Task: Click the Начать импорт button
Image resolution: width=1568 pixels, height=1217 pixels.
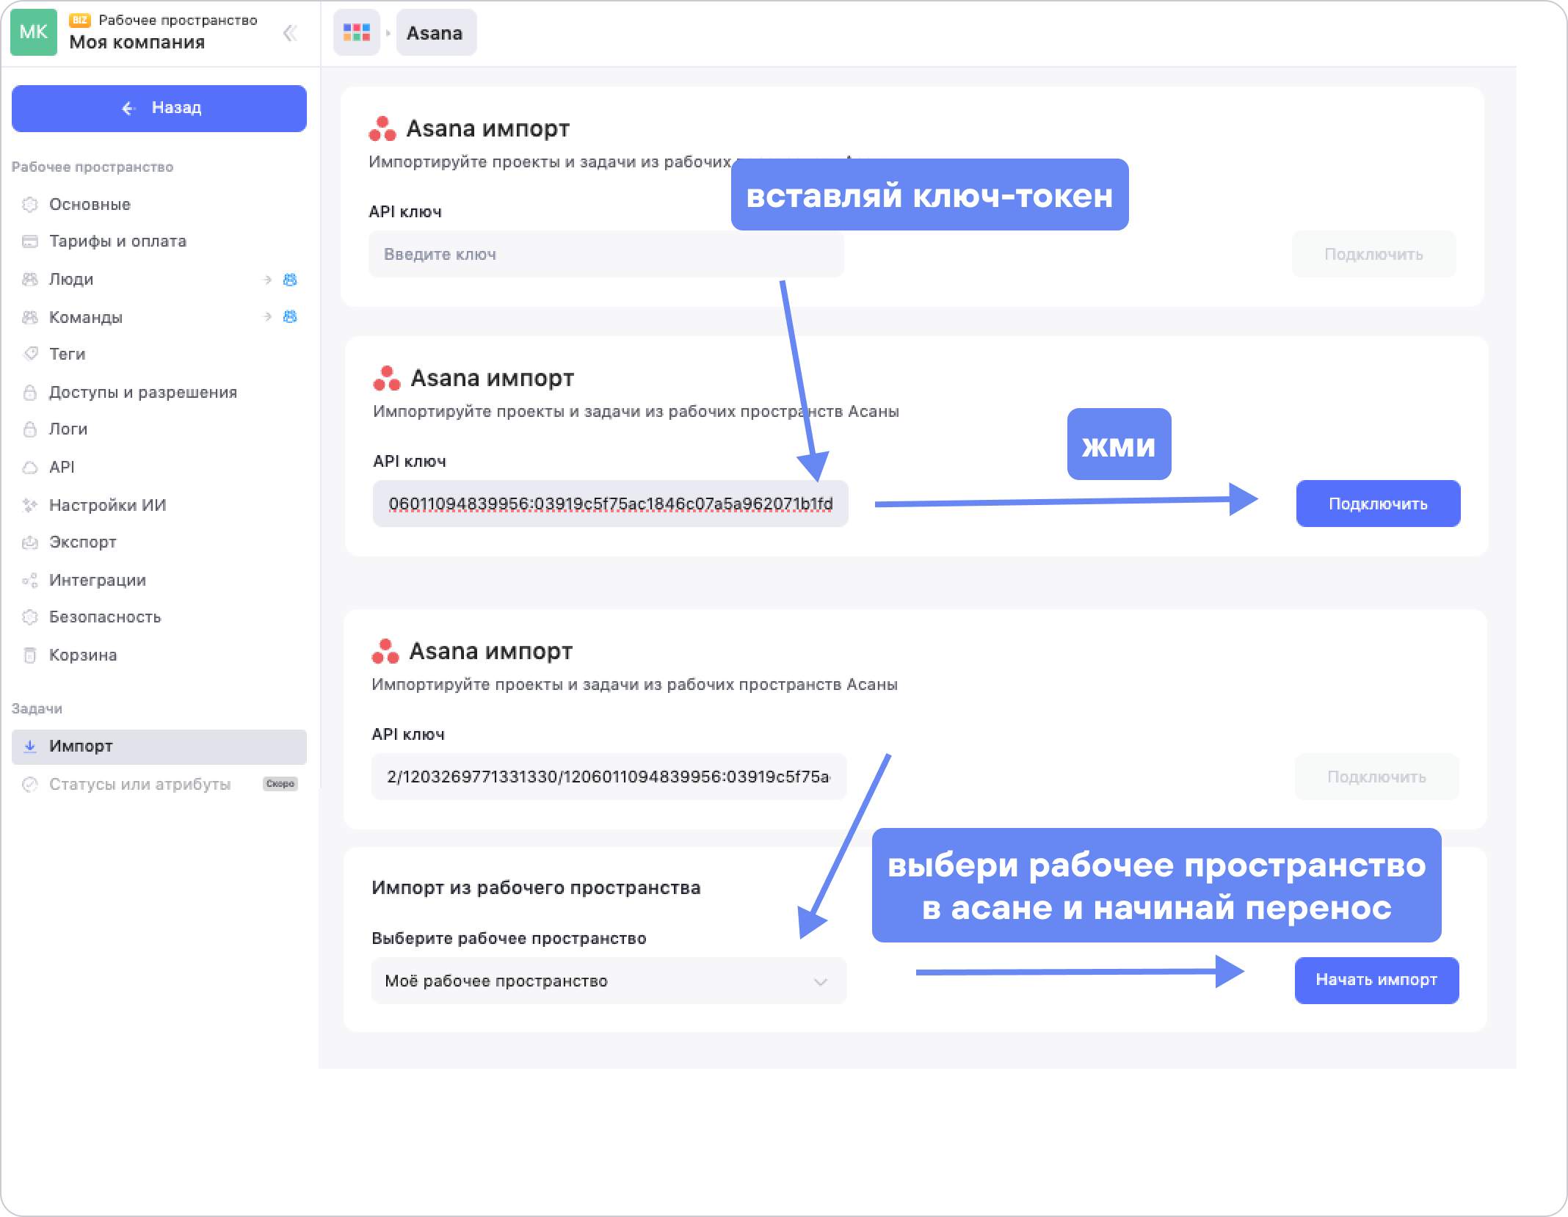Action: click(x=1376, y=980)
